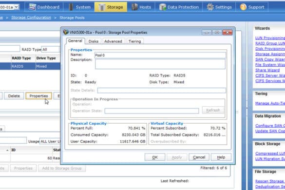This screenshot has height=190, width=285.
Task: Open the Disk Provisioning wizard link
Action: click(x=270, y=49)
